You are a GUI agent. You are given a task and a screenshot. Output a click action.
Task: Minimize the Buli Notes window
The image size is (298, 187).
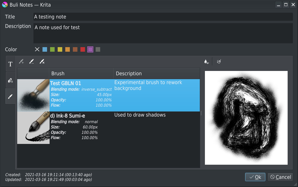tap(279, 5)
